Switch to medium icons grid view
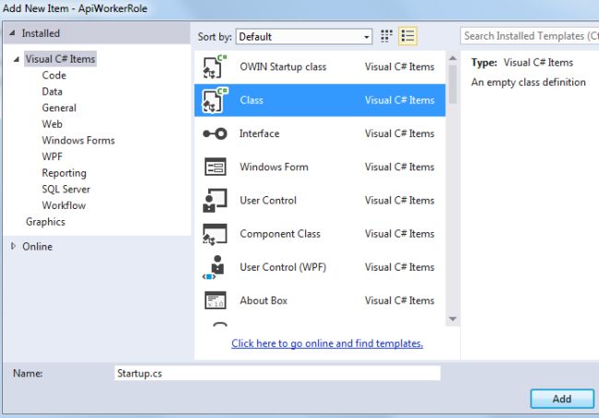 [x=387, y=36]
